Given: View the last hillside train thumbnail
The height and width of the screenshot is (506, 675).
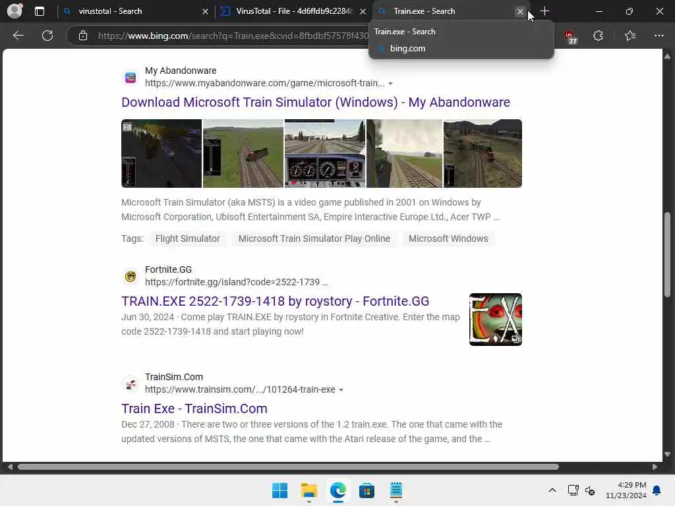Looking at the screenshot, I should [483, 154].
